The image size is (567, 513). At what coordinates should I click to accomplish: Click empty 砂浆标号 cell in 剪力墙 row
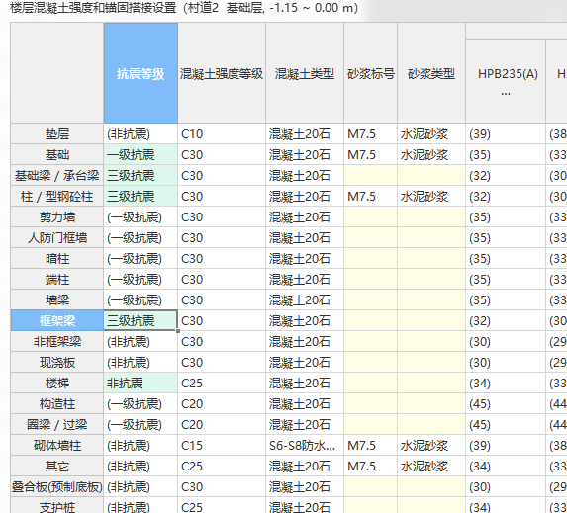click(x=371, y=217)
